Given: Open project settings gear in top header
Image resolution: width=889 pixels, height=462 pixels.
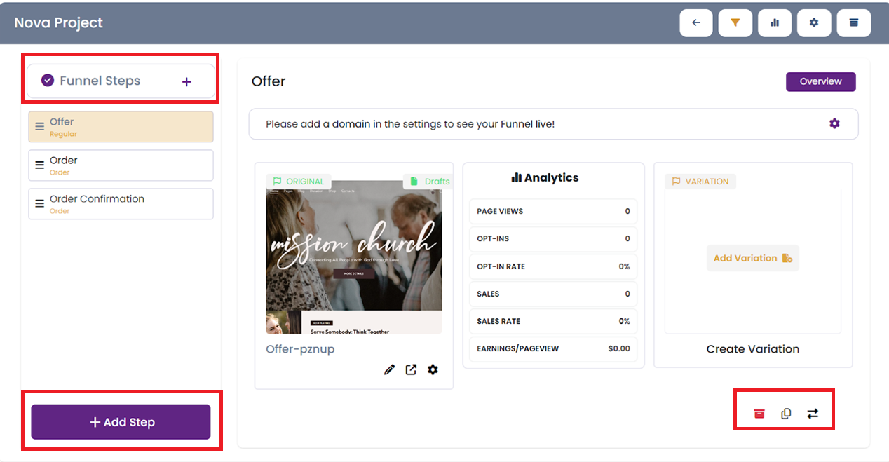Looking at the screenshot, I should click(814, 23).
